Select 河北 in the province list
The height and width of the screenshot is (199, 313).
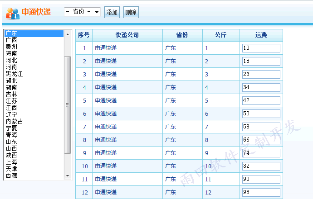point(34,60)
